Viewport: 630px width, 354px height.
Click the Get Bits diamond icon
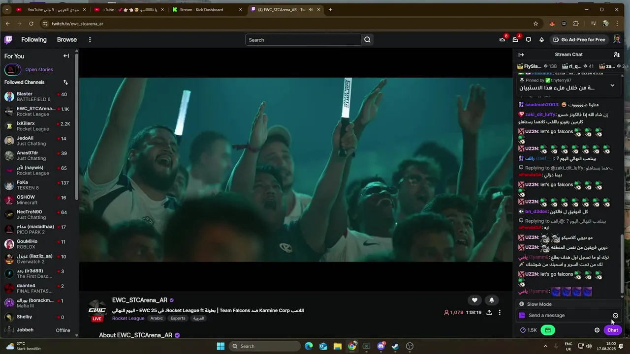click(541, 40)
